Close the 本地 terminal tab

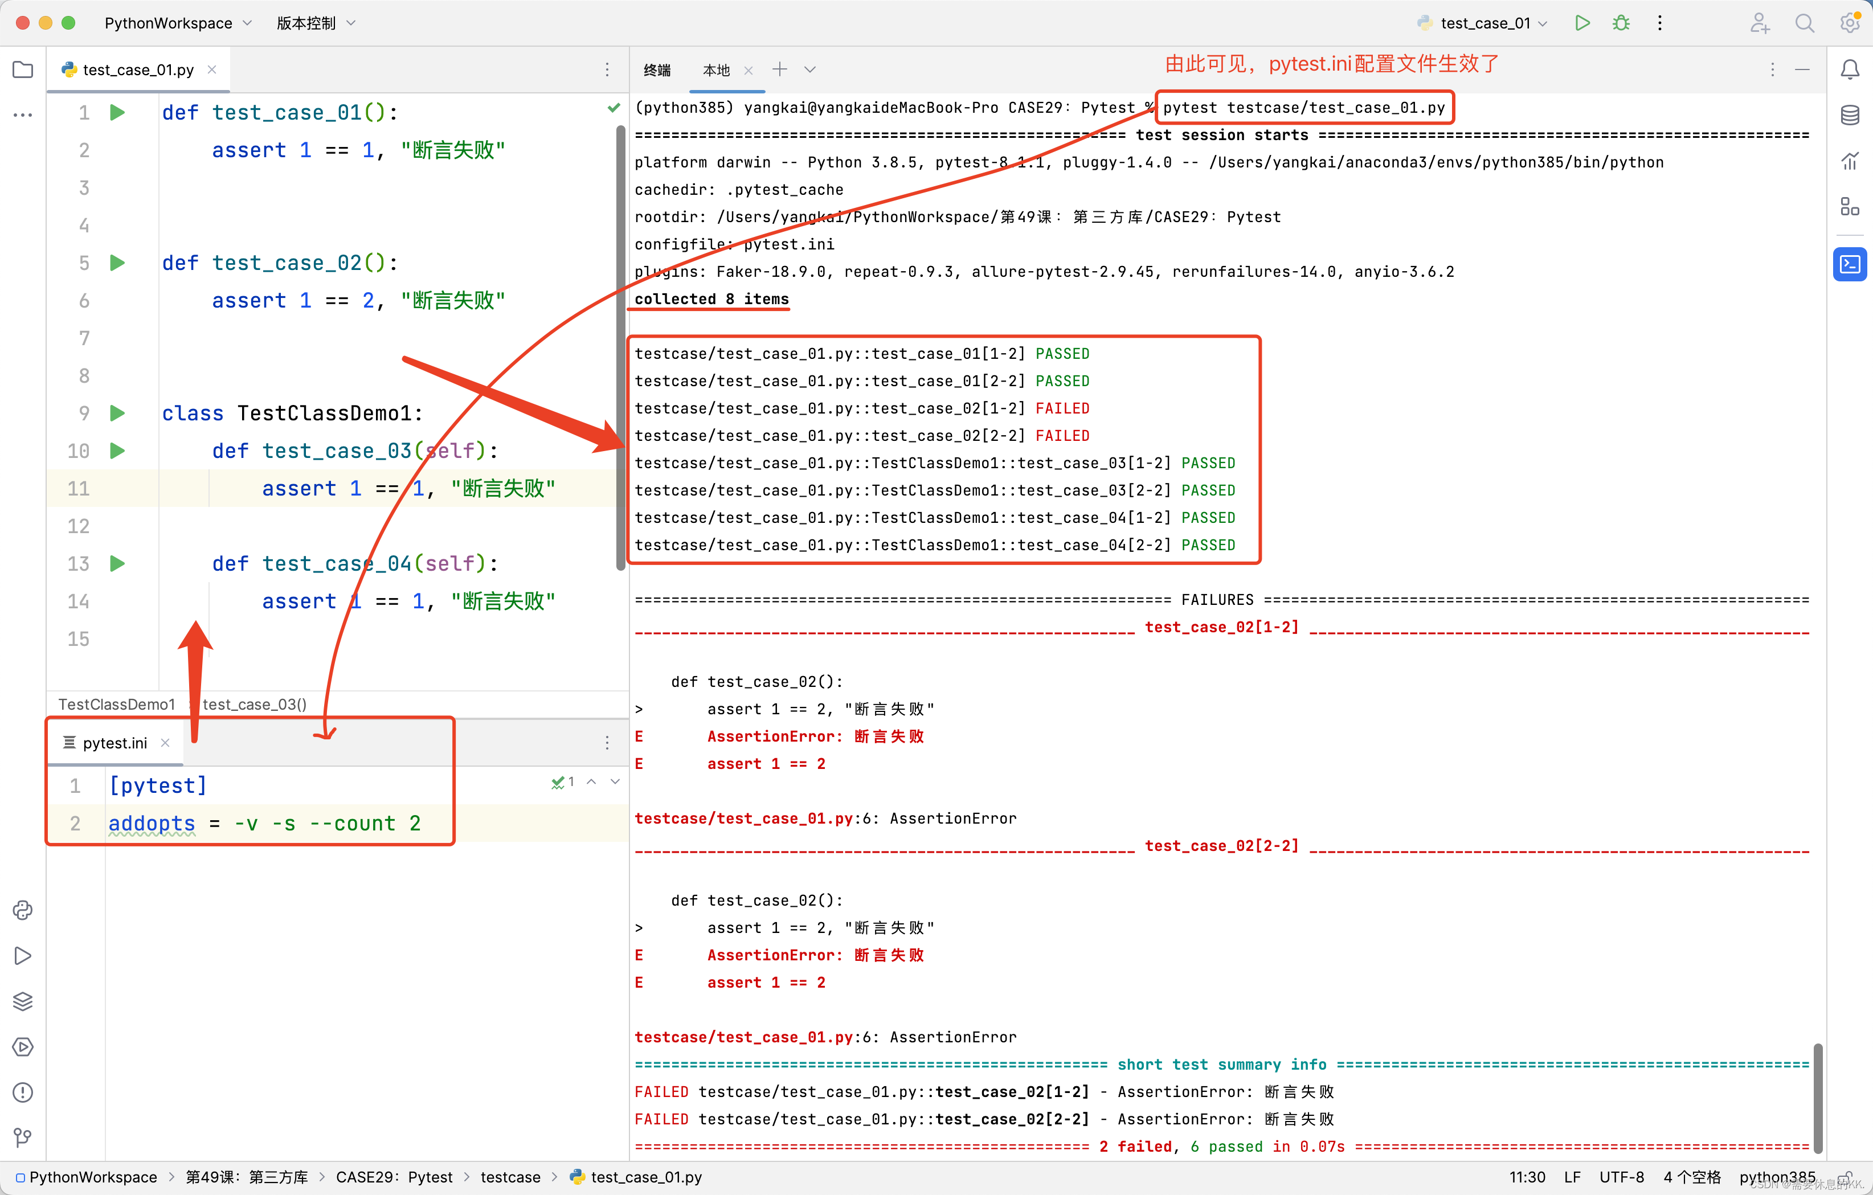pos(749,70)
